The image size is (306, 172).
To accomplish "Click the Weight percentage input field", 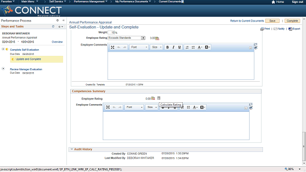I will point(111,32).
